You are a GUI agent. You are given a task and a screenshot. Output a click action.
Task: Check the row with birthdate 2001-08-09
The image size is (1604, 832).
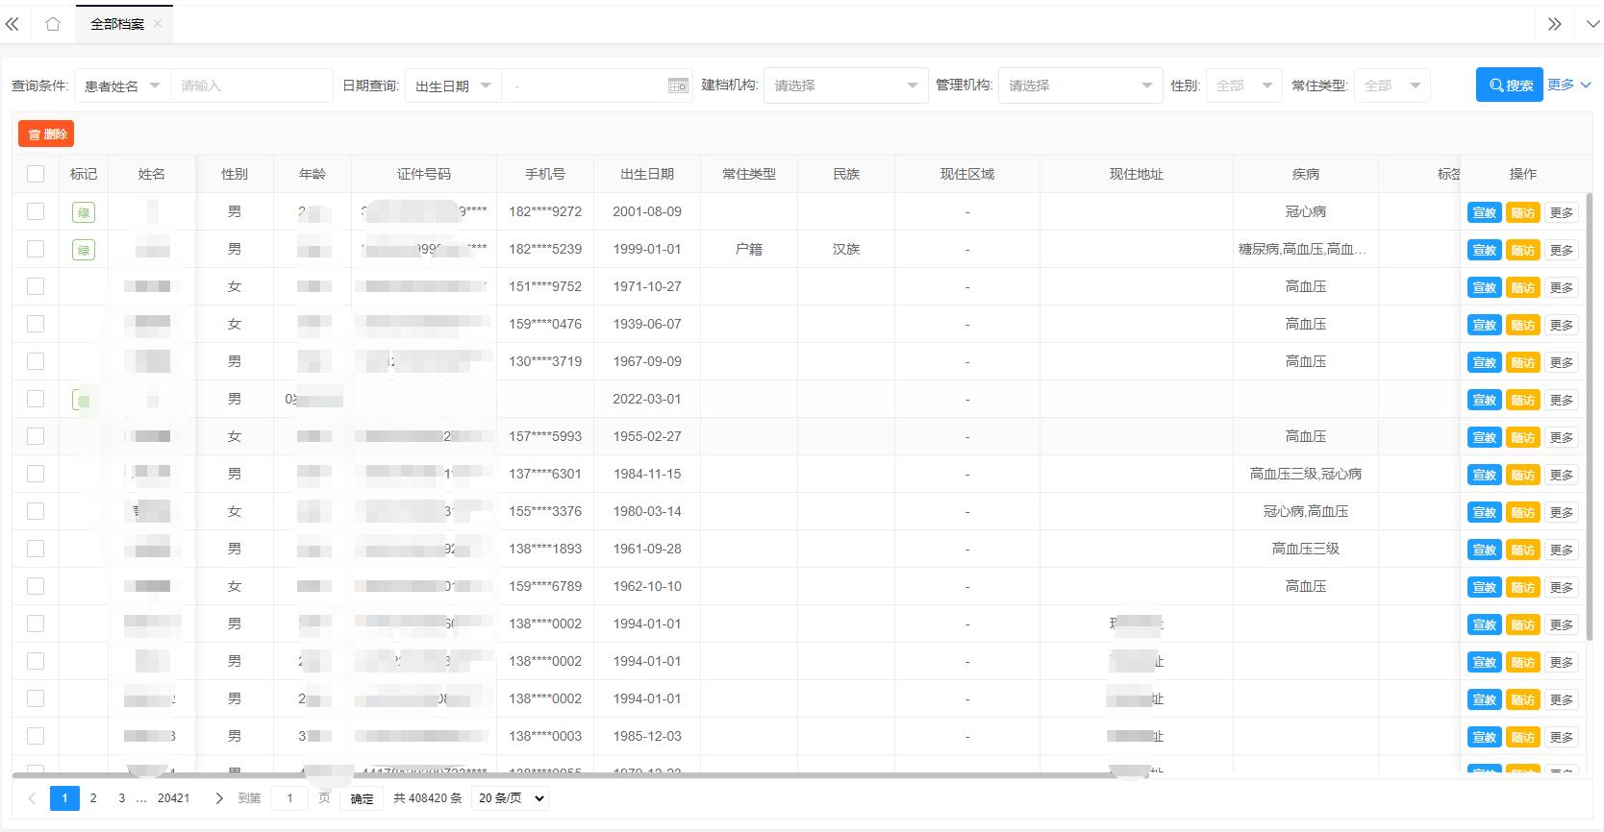tap(36, 211)
